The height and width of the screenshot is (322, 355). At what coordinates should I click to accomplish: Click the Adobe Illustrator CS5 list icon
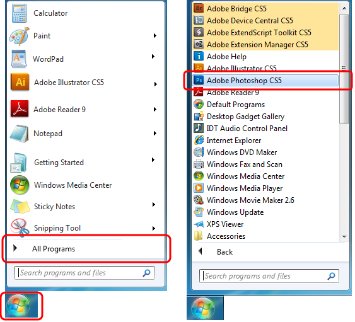coord(199,67)
